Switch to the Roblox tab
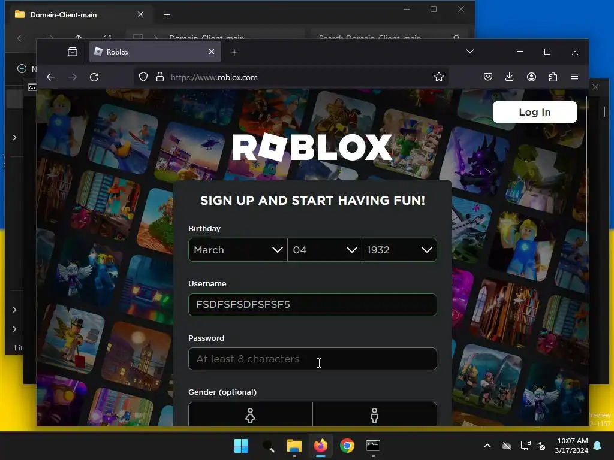Image resolution: width=614 pixels, height=460 pixels. [155, 52]
